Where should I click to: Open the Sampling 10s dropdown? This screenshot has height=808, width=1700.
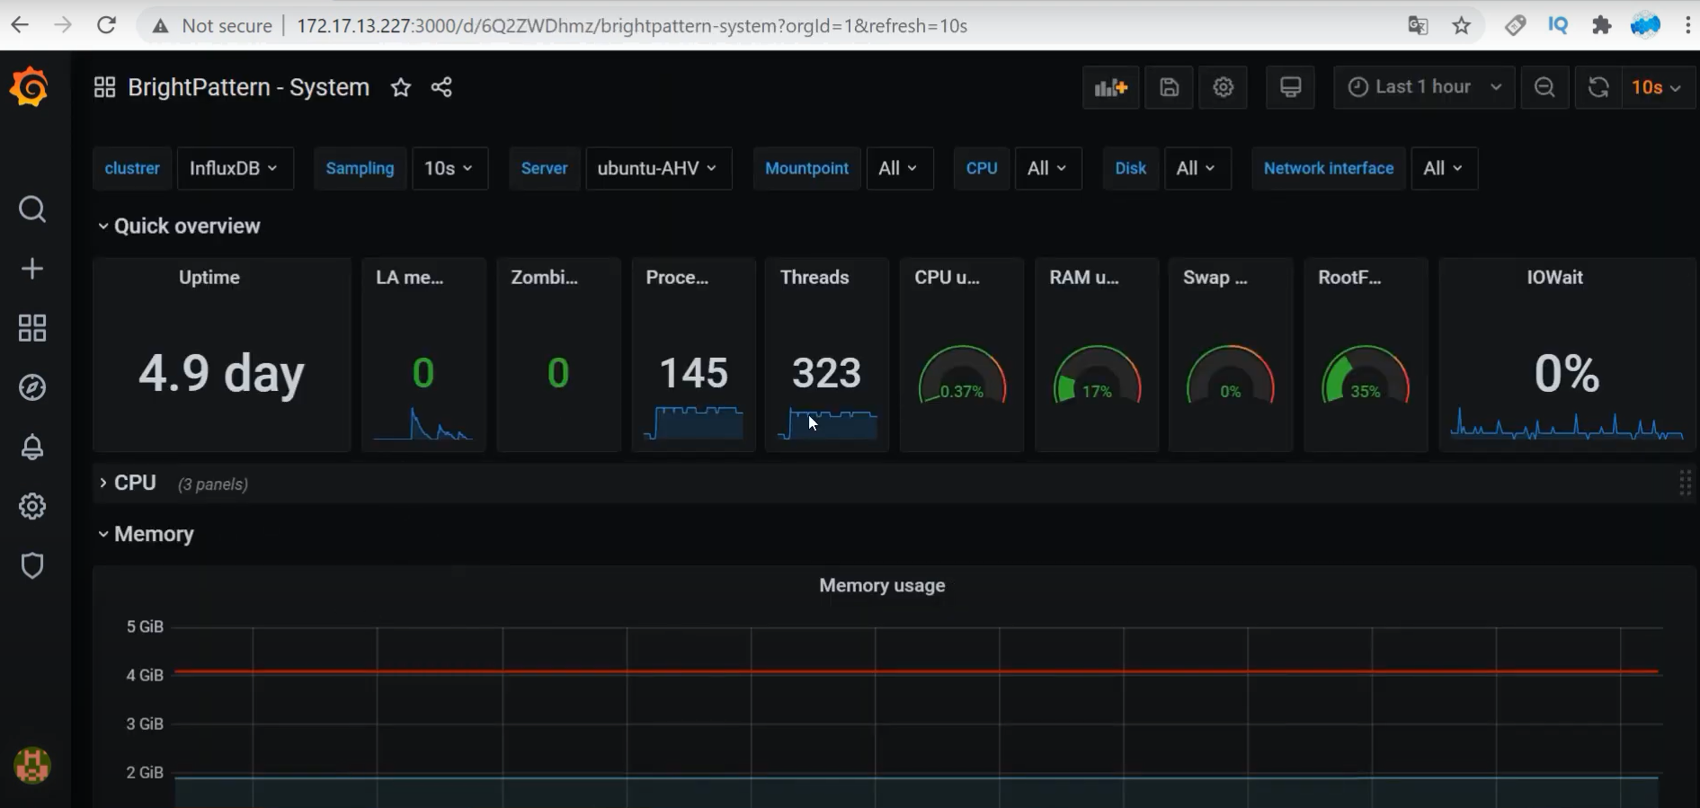449,168
